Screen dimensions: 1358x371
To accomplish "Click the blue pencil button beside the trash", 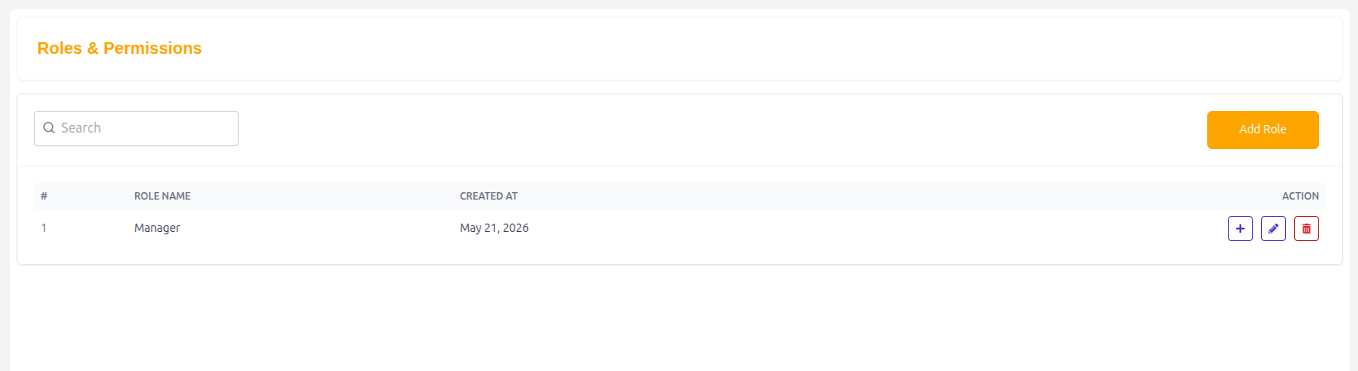I will click(x=1273, y=229).
